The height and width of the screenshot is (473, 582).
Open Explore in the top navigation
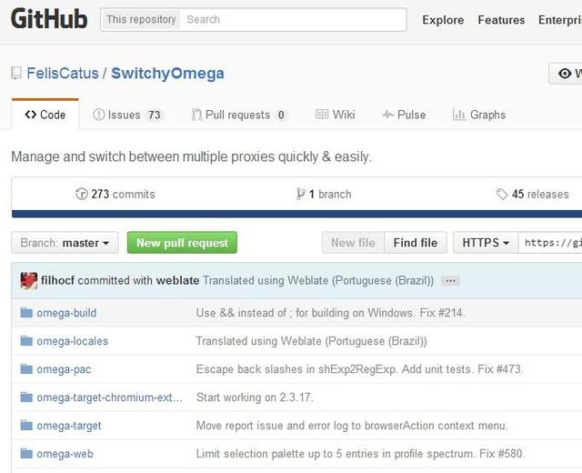pyautogui.click(x=443, y=19)
